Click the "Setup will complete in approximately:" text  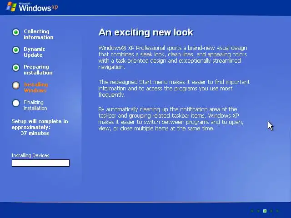(40, 124)
